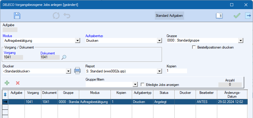
Task: Open the info book icon
Action: [x=219, y=16]
